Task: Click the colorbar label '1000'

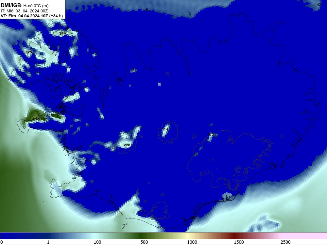Action: coord(192,242)
